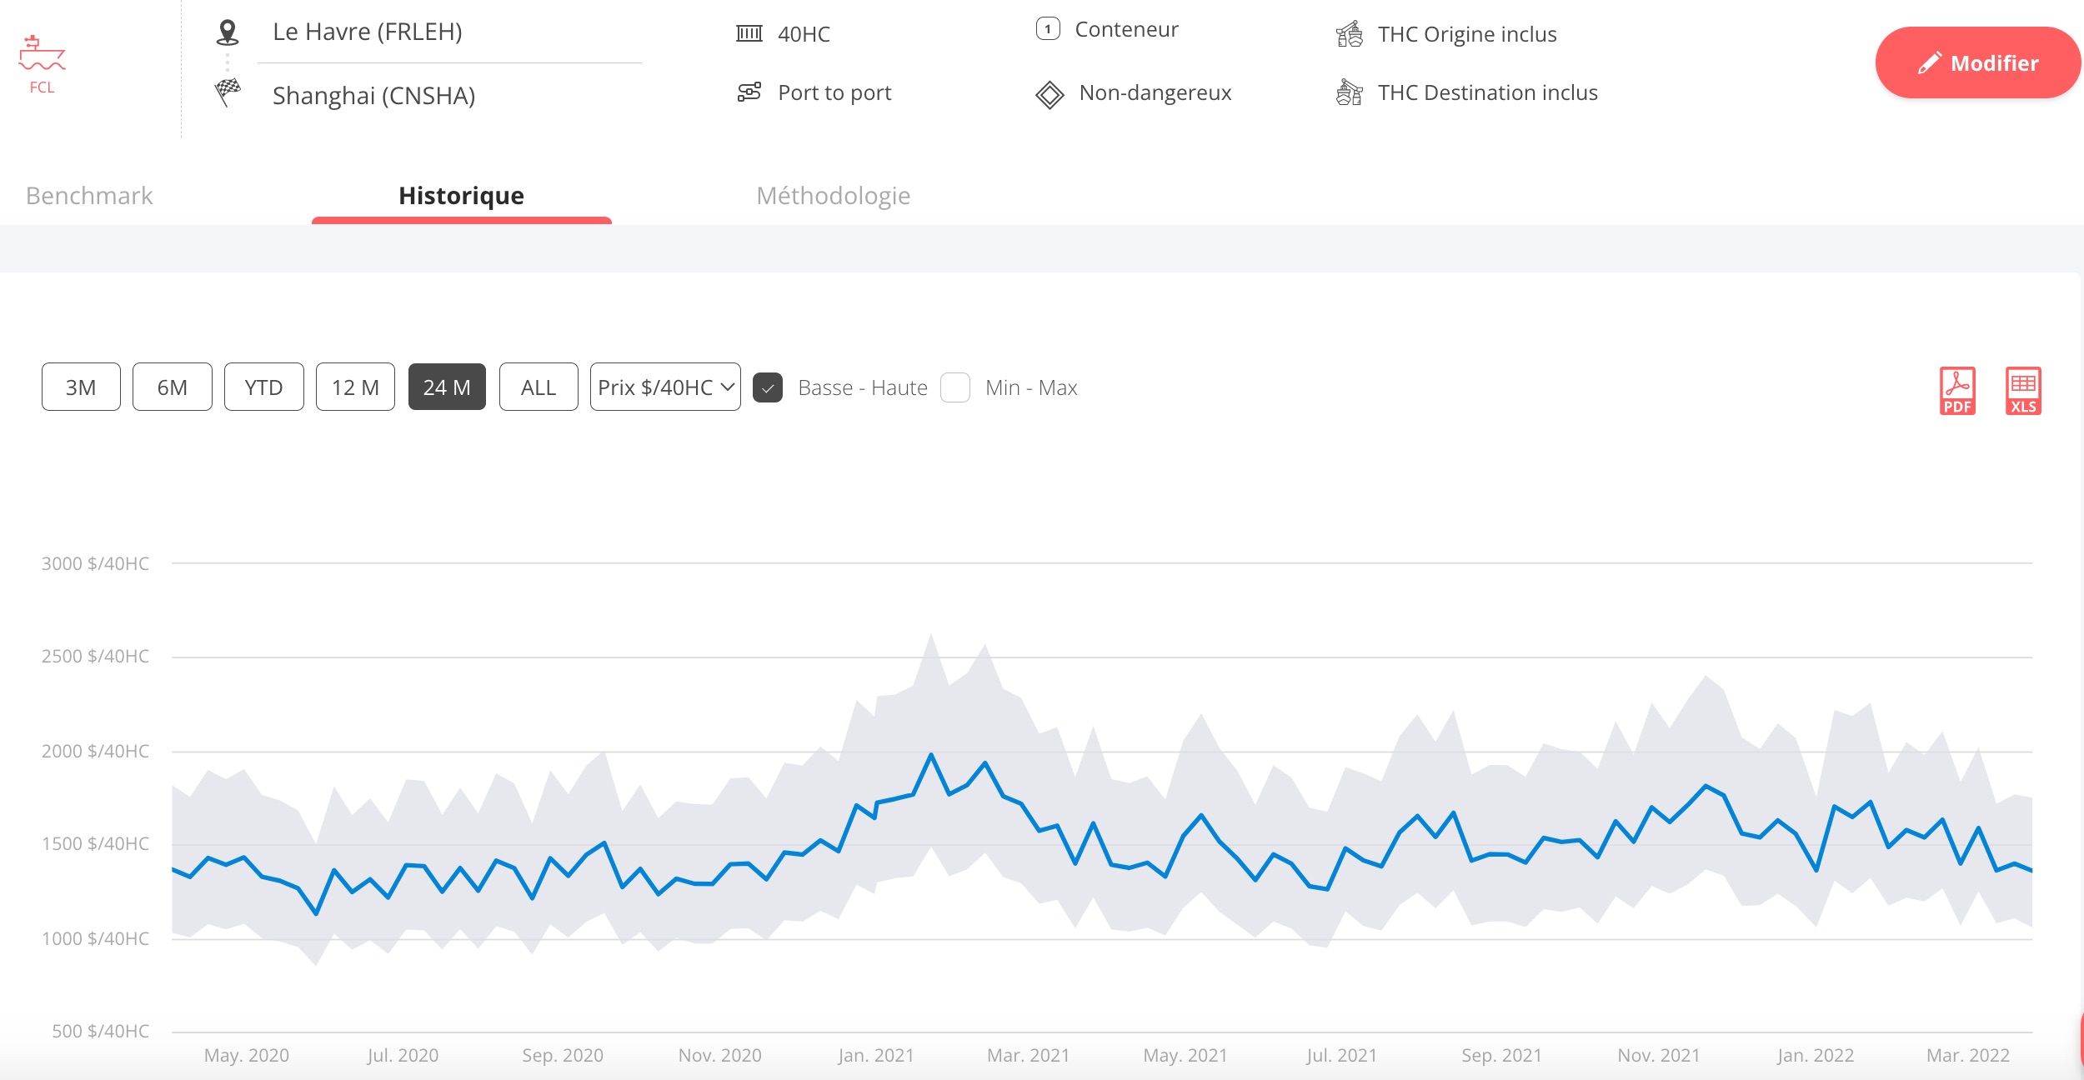Uncheck the Basse - Haute checkbox

pyautogui.click(x=767, y=387)
